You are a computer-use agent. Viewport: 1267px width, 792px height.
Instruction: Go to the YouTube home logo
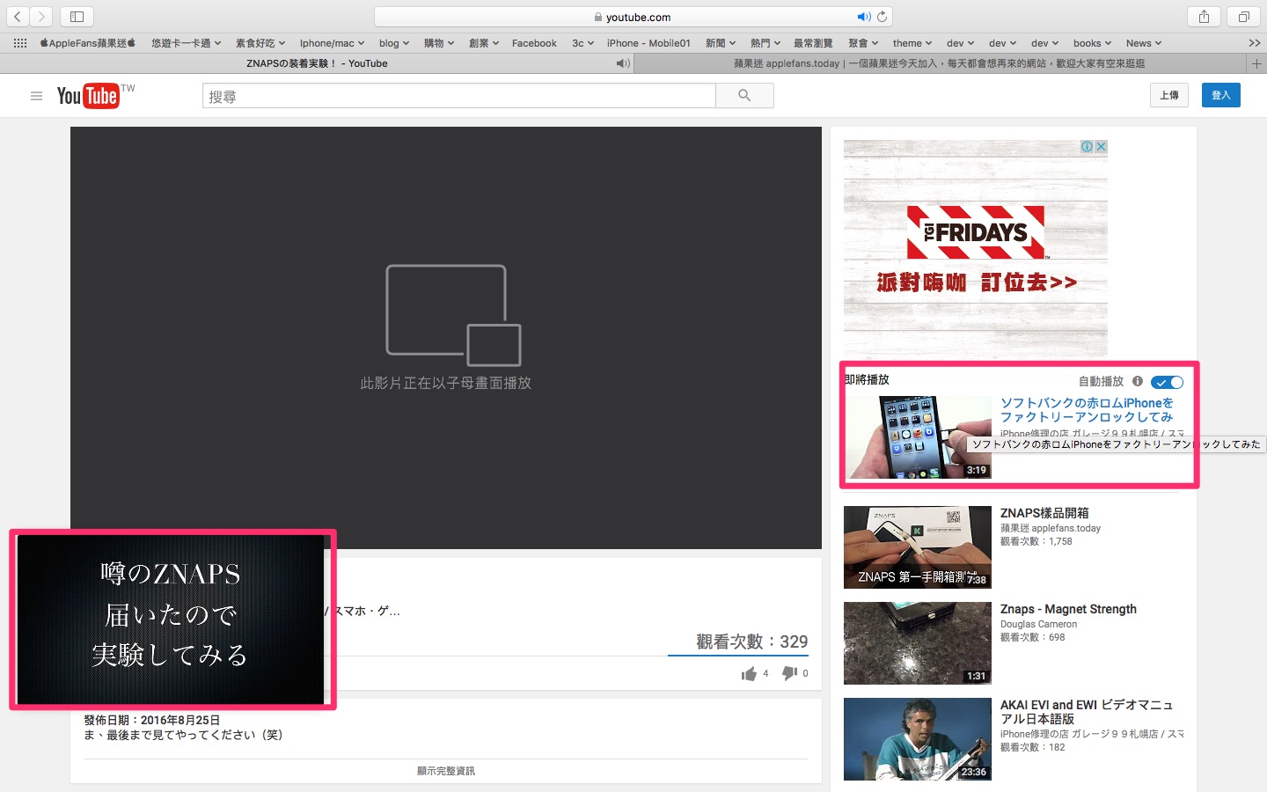[x=88, y=96]
